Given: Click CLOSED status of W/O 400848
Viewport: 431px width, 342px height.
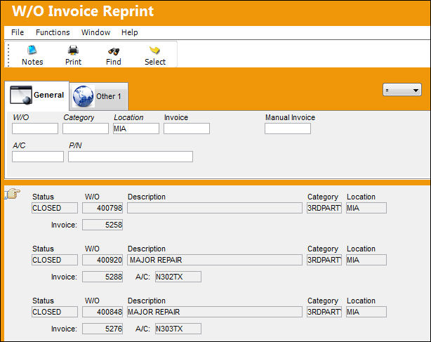Looking at the screenshot, I should 55,312.
